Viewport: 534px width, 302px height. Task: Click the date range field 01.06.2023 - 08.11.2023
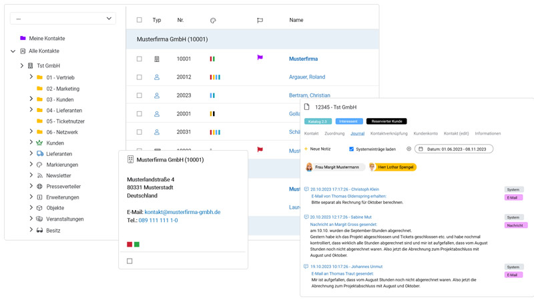pos(454,149)
